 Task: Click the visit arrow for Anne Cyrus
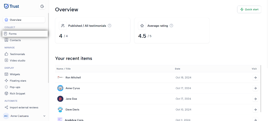click(x=255, y=88)
